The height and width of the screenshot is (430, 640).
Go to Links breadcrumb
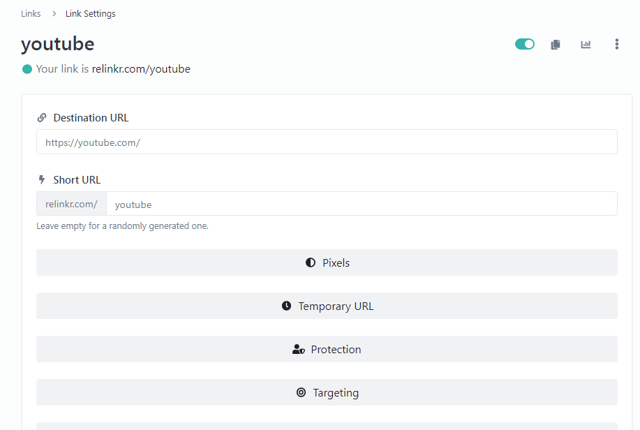(x=31, y=13)
